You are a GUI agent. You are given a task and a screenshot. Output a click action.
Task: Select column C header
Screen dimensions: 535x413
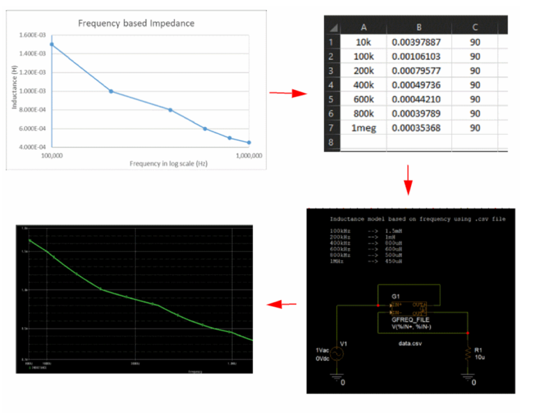474,27
